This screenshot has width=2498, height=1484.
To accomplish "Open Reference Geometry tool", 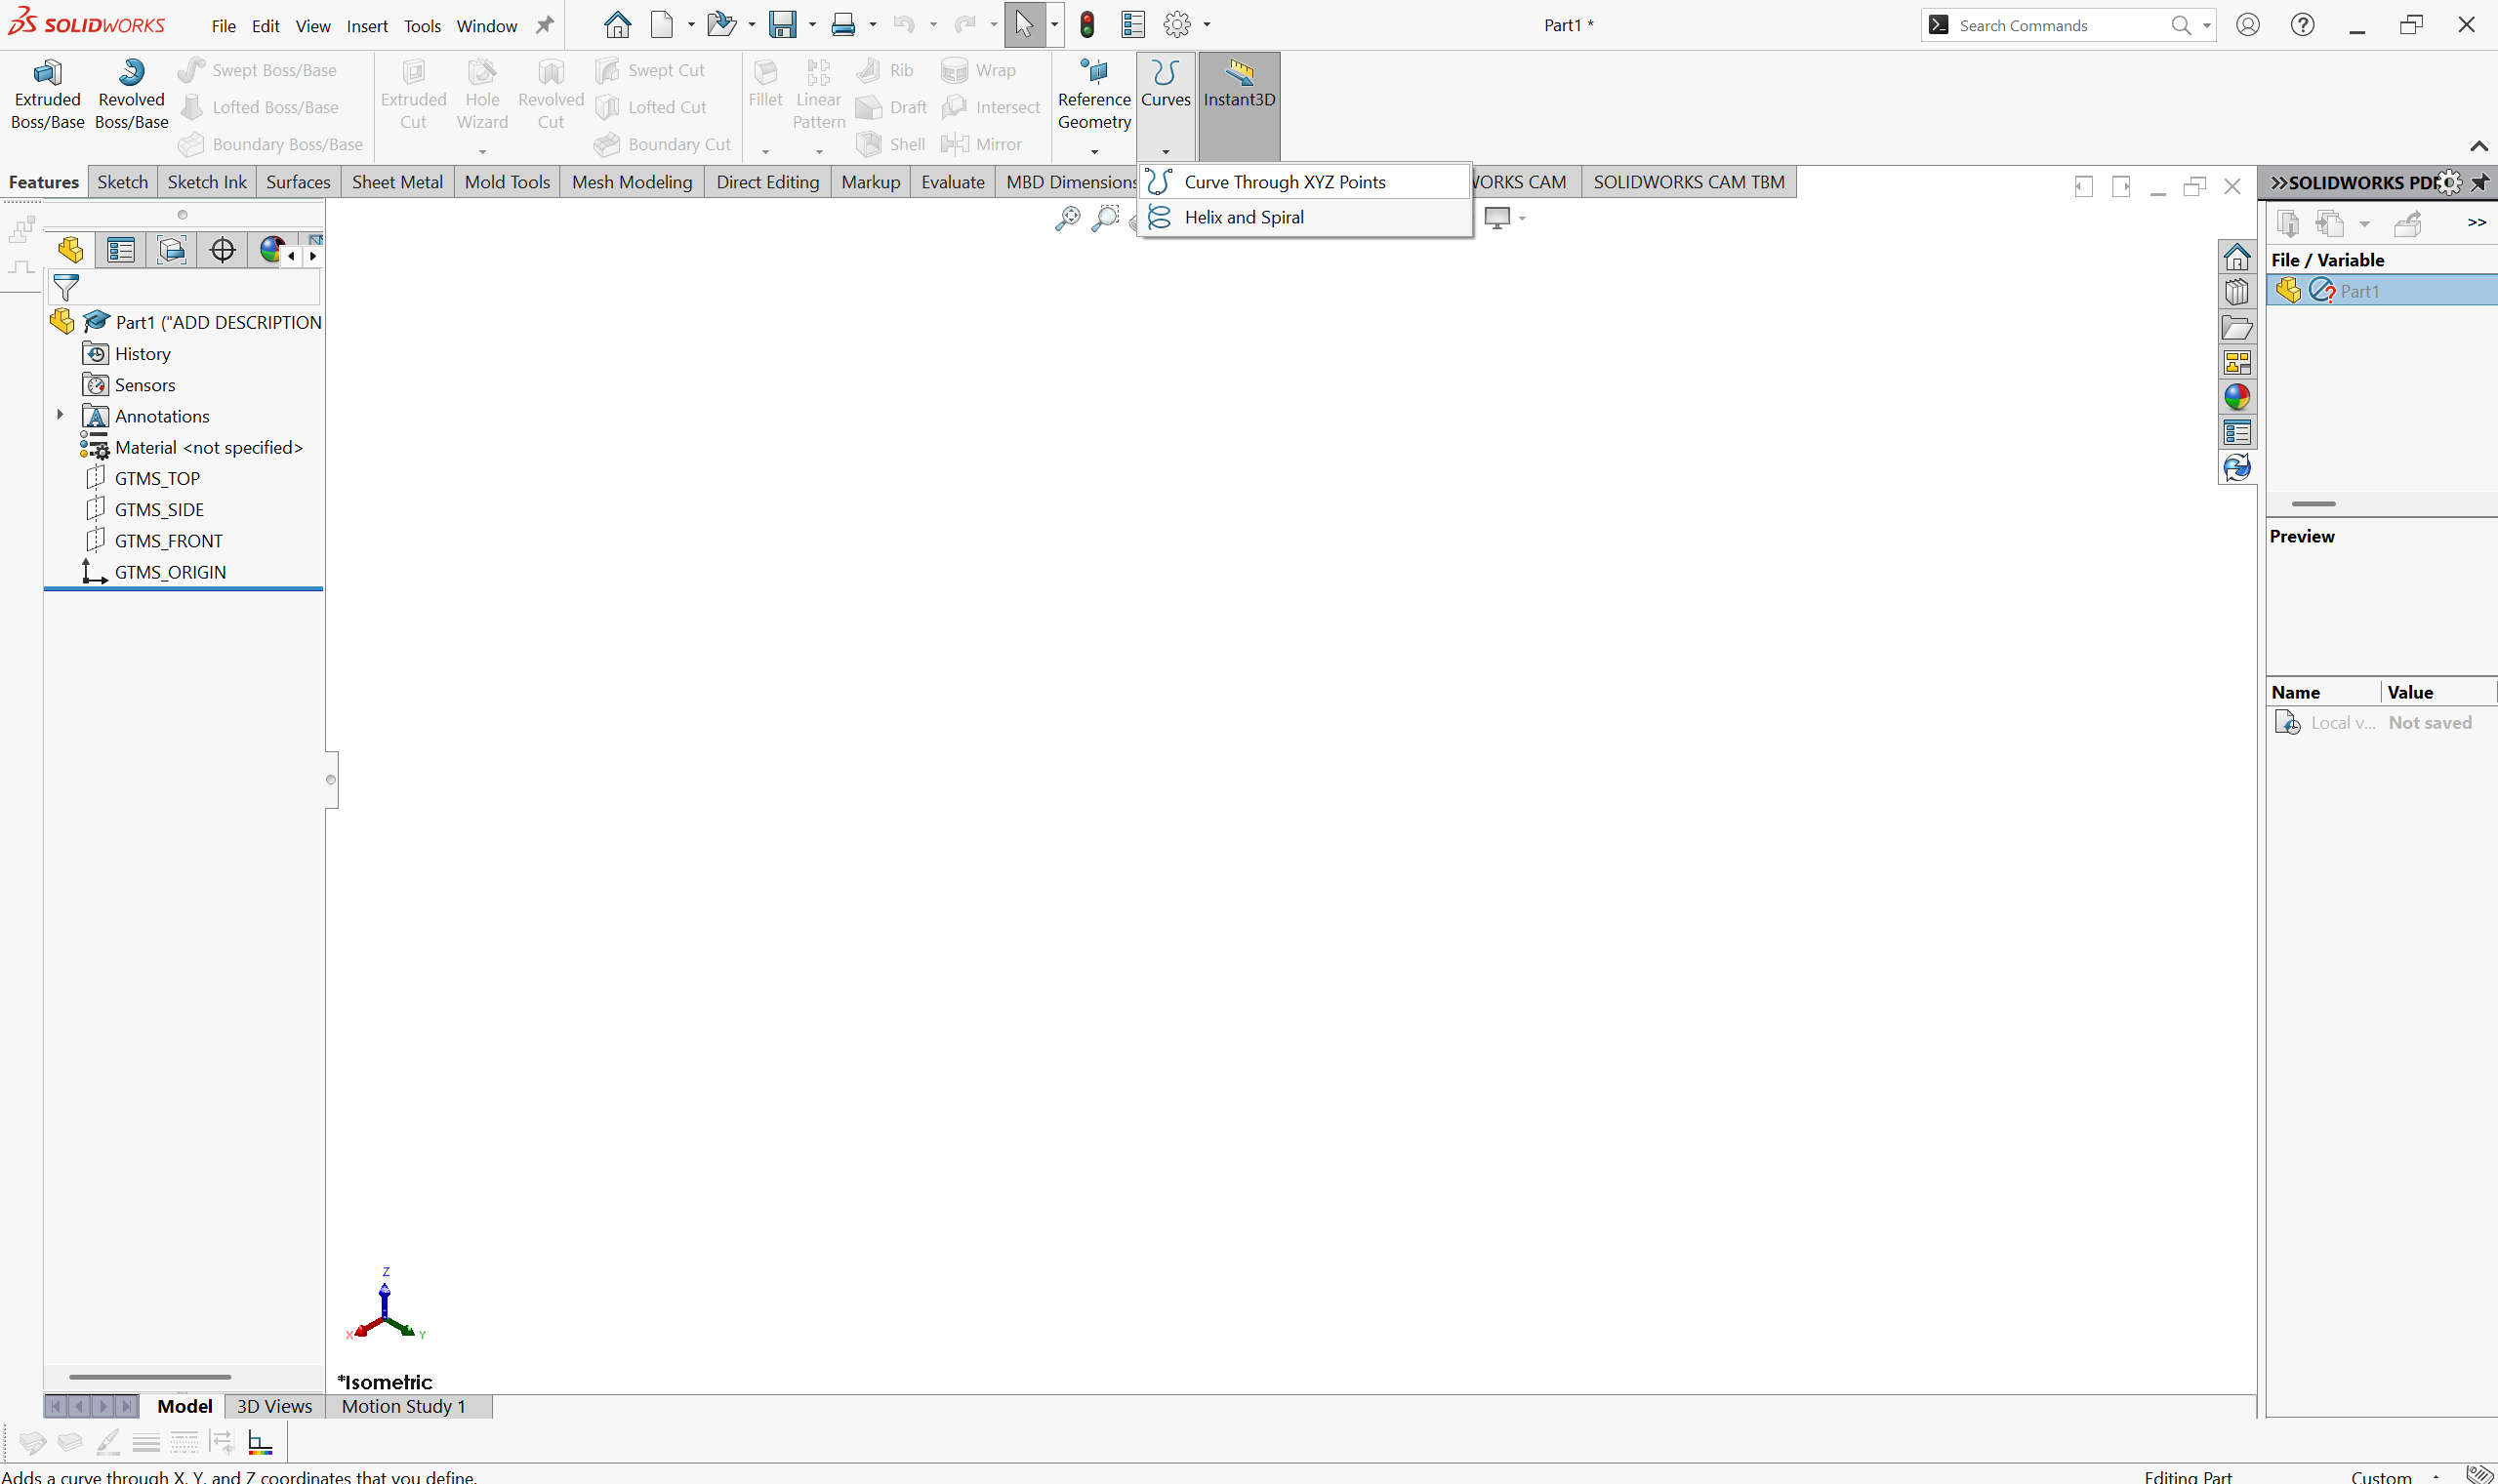I will click(1093, 94).
